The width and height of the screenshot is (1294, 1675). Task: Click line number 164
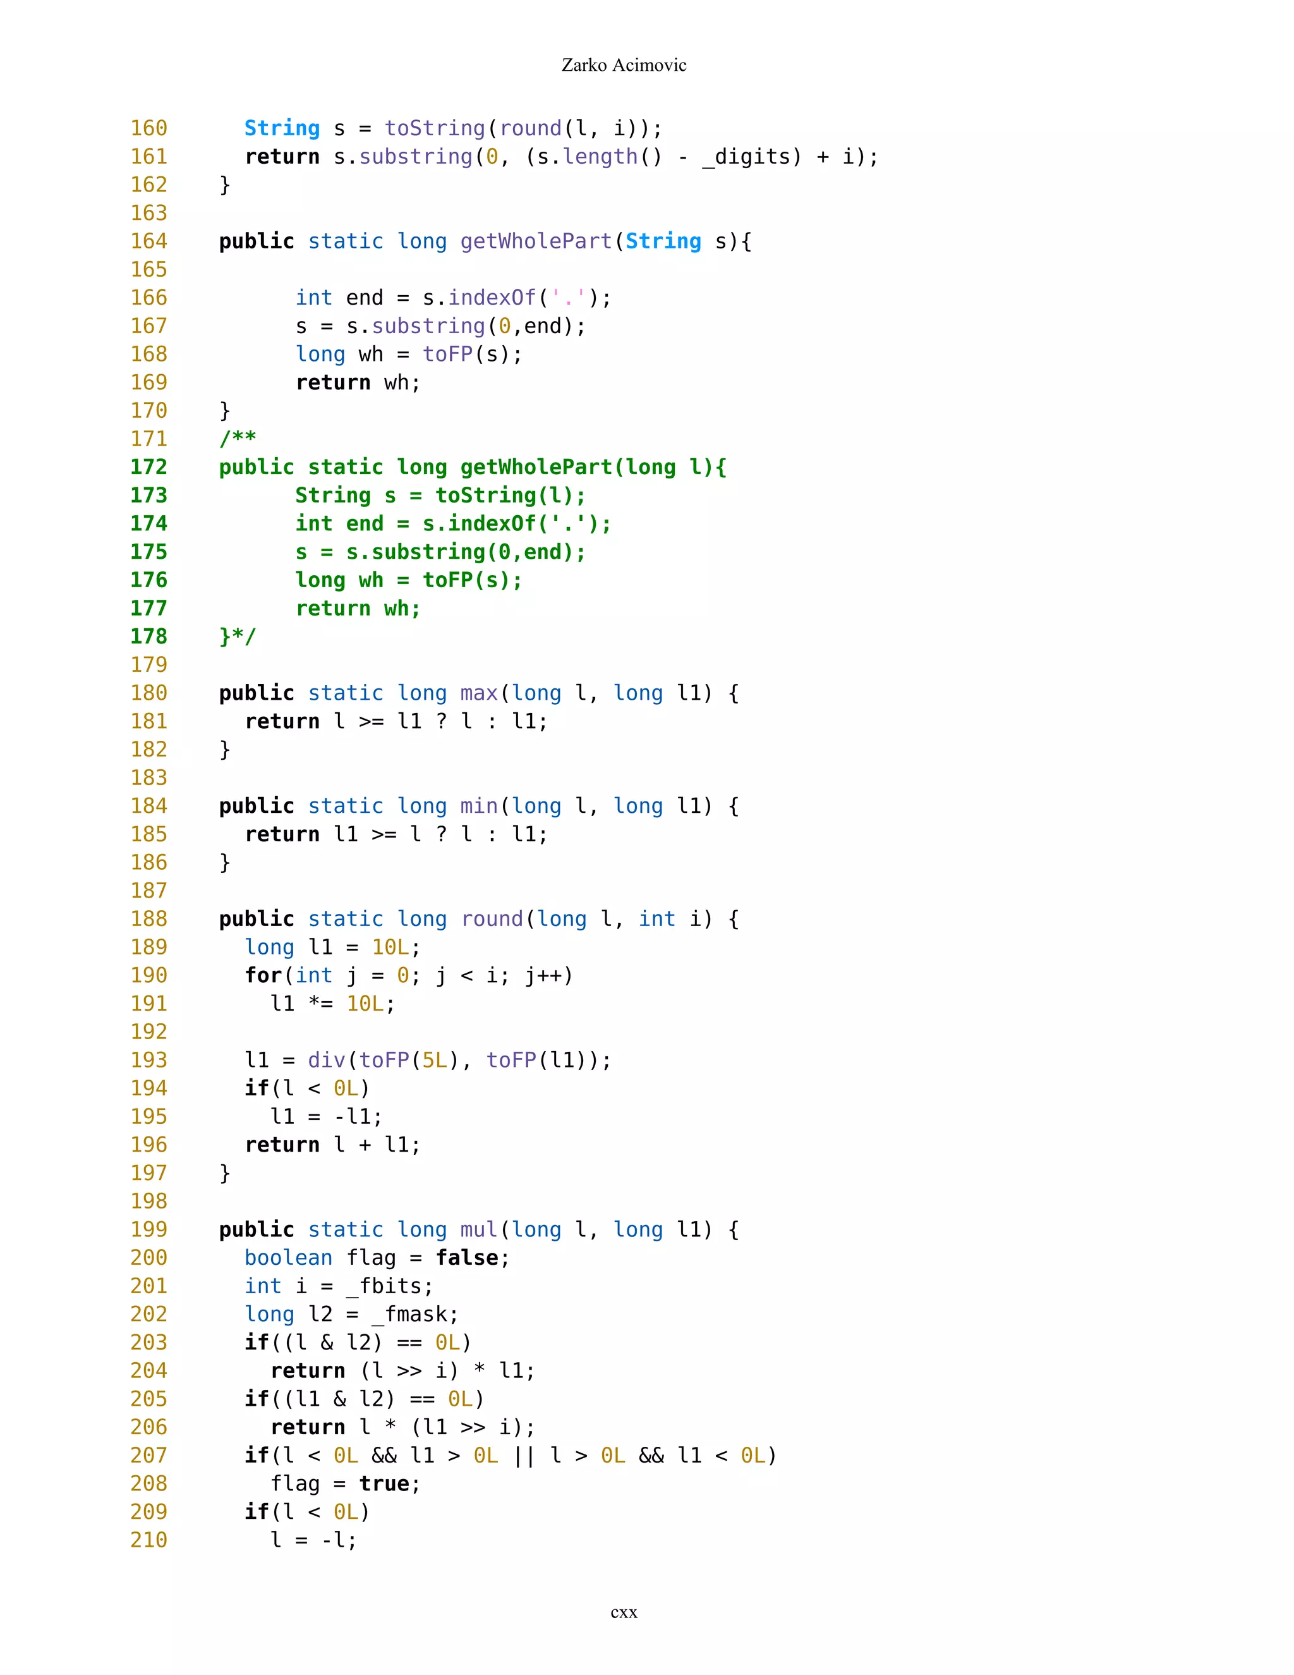click(x=148, y=241)
